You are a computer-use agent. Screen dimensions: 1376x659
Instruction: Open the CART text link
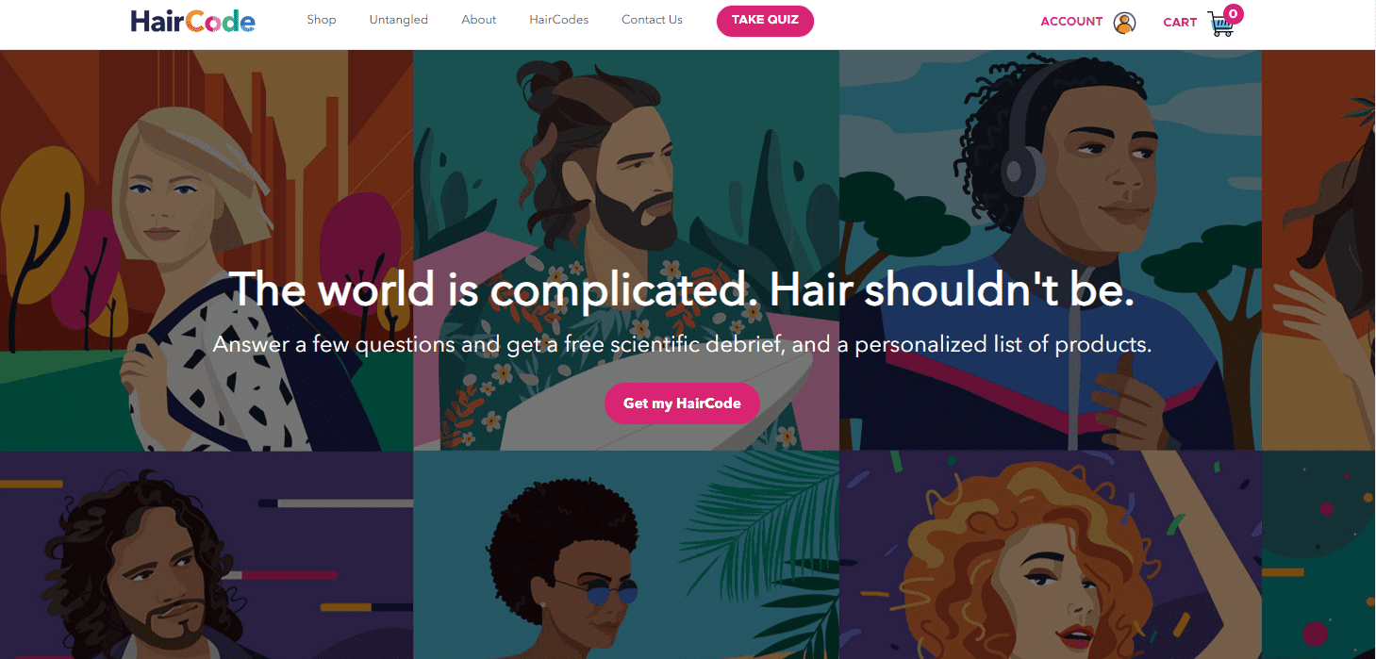(1180, 23)
